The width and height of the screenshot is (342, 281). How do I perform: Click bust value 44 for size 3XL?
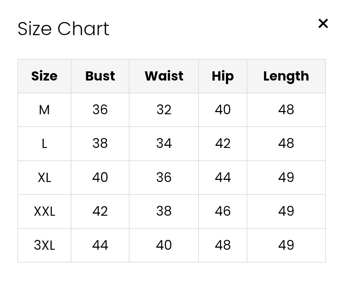[x=100, y=245]
